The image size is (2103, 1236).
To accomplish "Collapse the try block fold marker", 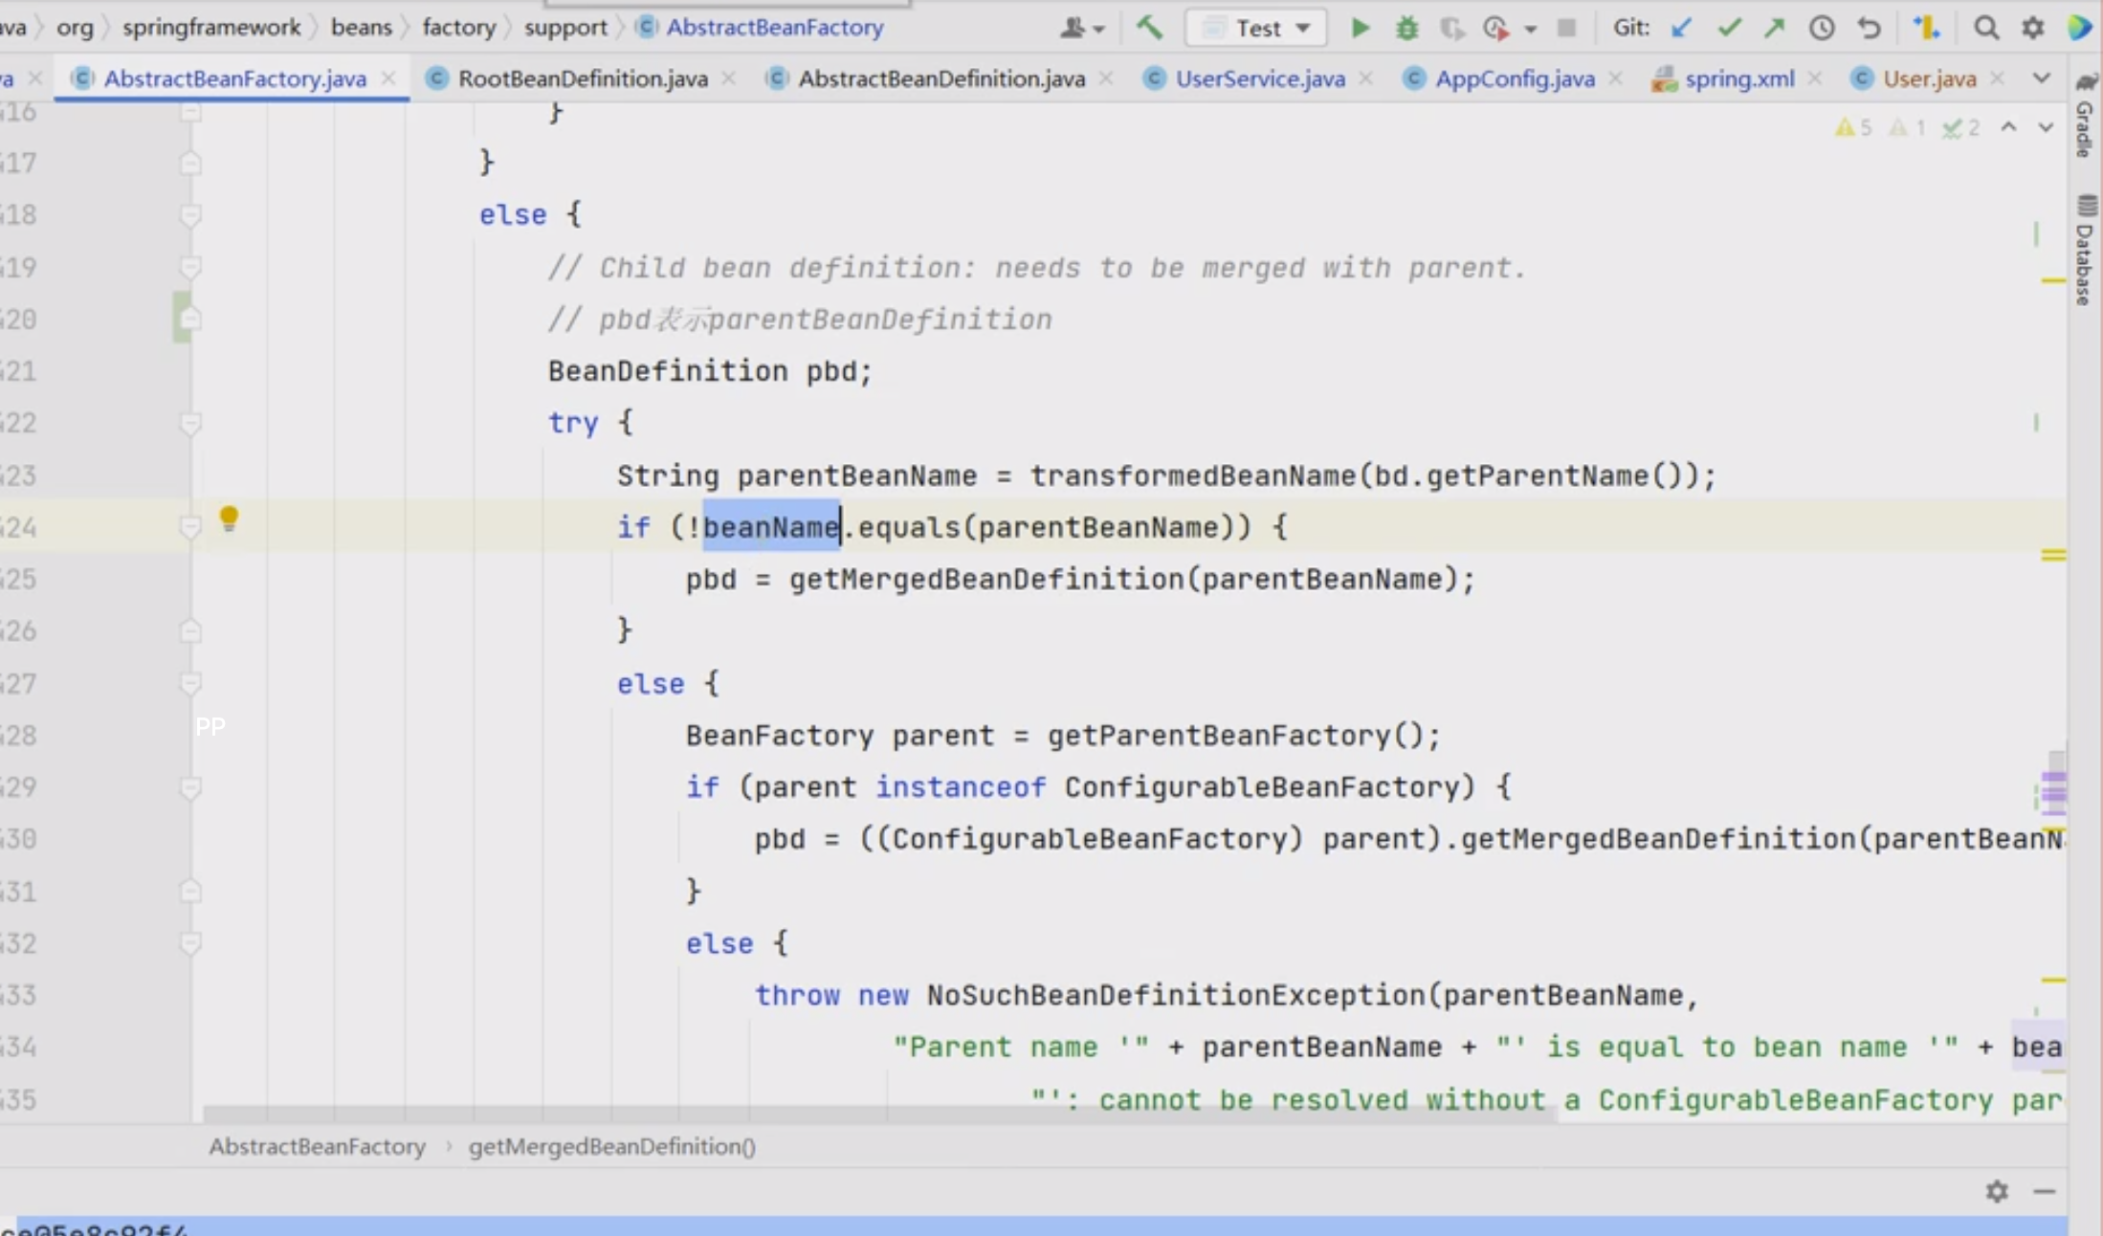I will coord(190,423).
